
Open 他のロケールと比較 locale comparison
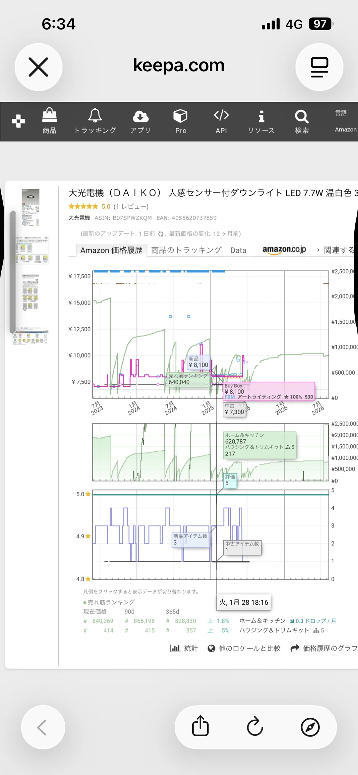244,648
